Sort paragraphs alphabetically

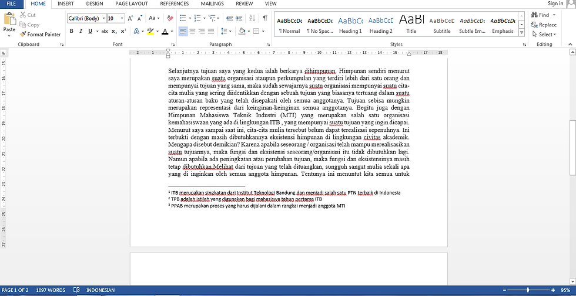(252, 18)
